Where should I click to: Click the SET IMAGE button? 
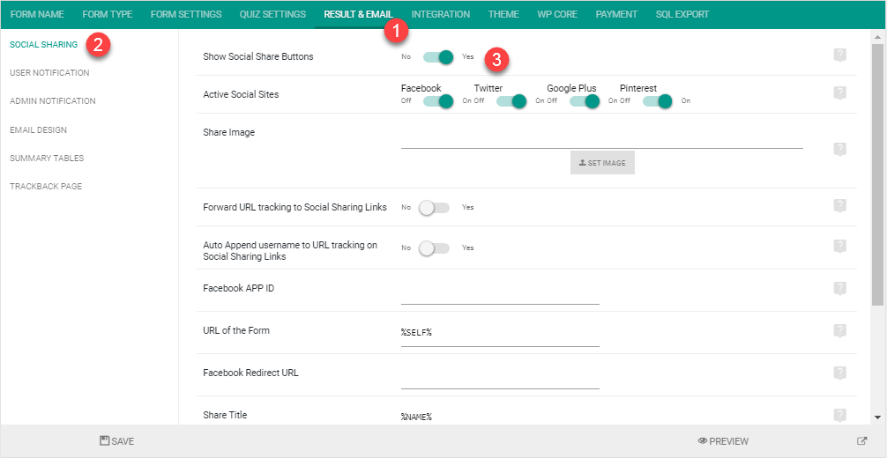pyautogui.click(x=602, y=163)
